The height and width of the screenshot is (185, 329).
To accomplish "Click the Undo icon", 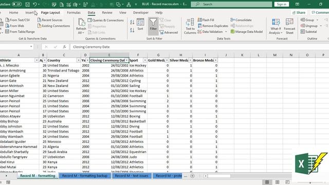I will [35, 4].
